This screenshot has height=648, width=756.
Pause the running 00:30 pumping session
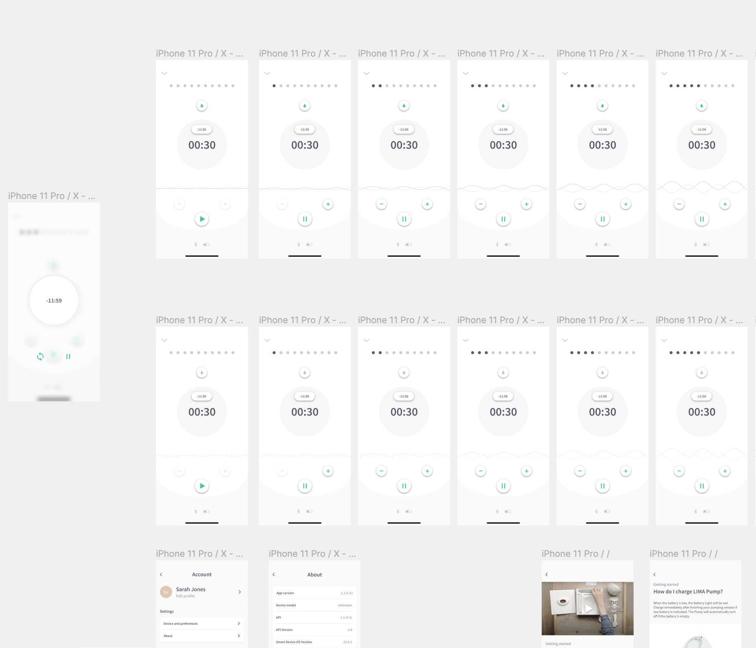pos(305,219)
